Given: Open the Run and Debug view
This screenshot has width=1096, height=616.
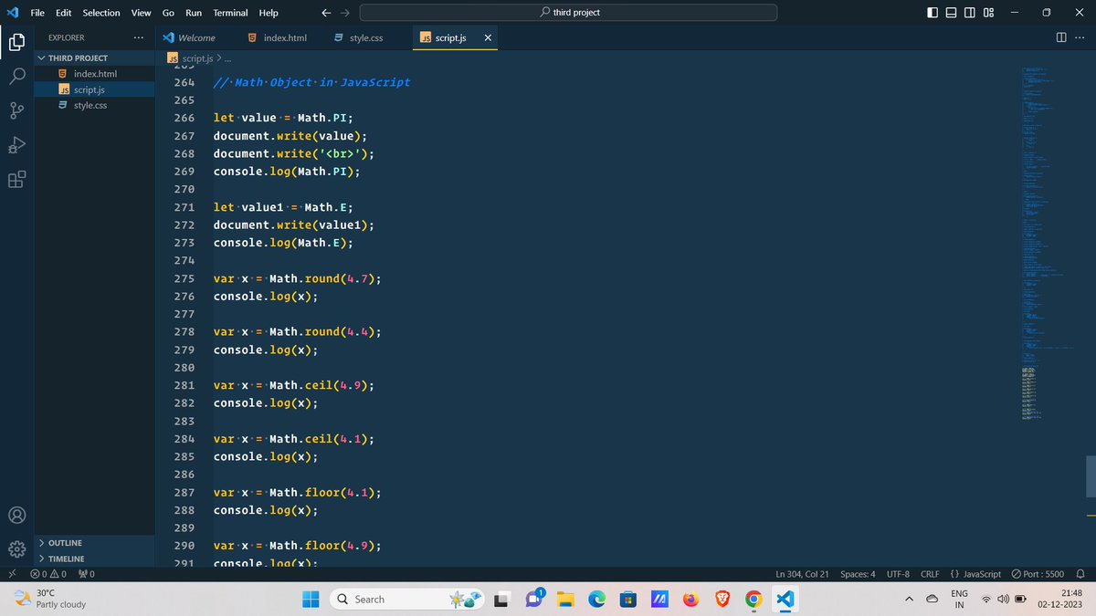Looking at the screenshot, I should coord(16,146).
